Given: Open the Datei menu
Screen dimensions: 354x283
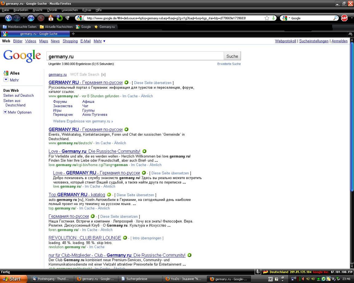Looking at the screenshot, I should (x=6, y=10).
